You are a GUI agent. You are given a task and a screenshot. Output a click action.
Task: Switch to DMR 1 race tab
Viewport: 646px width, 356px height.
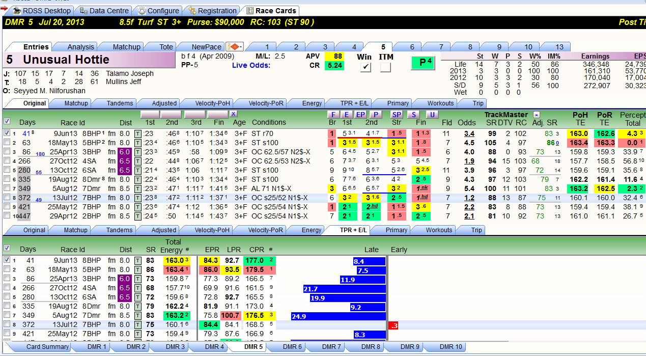[97, 347]
